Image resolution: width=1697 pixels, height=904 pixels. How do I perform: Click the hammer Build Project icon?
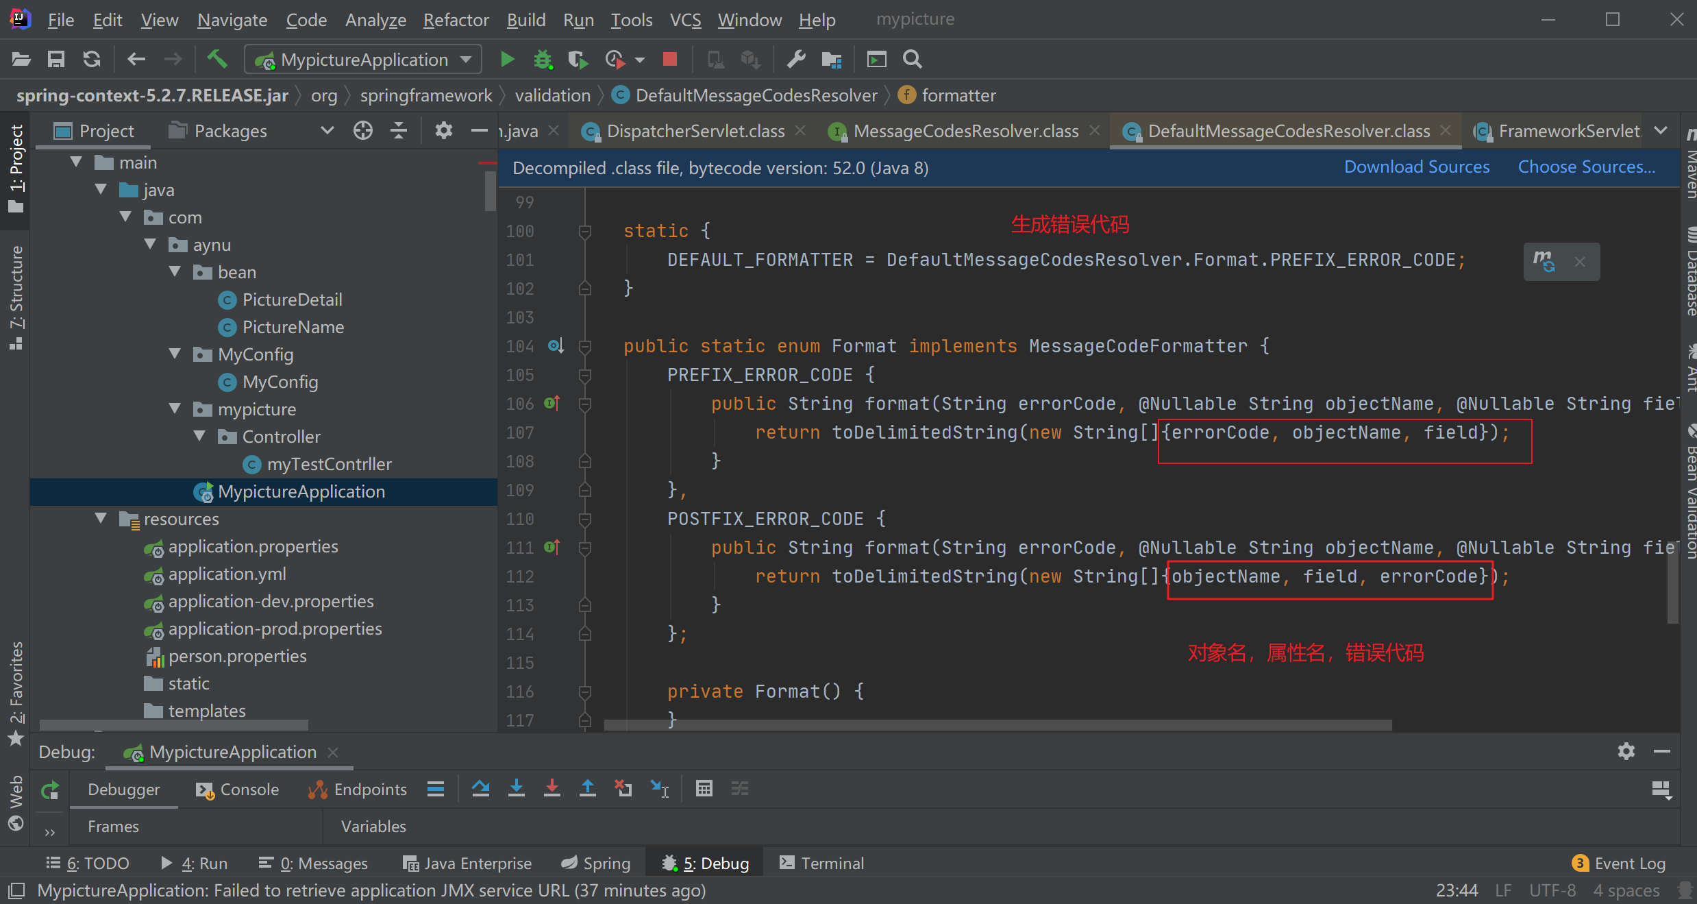click(x=217, y=60)
